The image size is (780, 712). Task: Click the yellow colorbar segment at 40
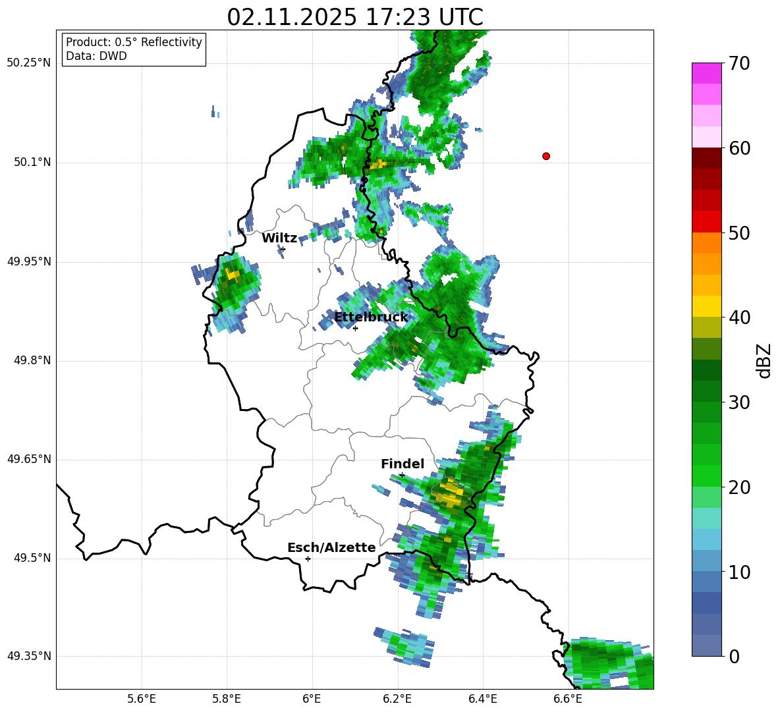706,306
